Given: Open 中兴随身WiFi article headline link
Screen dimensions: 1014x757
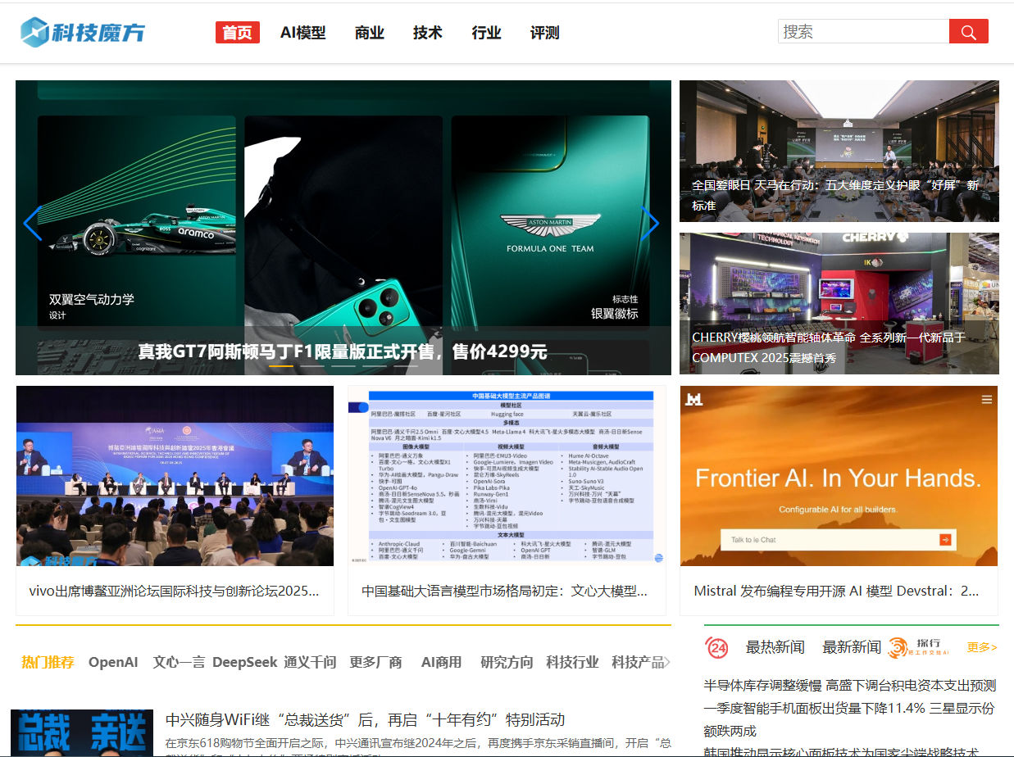Looking at the screenshot, I should pyautogui.click(x=365, y=719).
